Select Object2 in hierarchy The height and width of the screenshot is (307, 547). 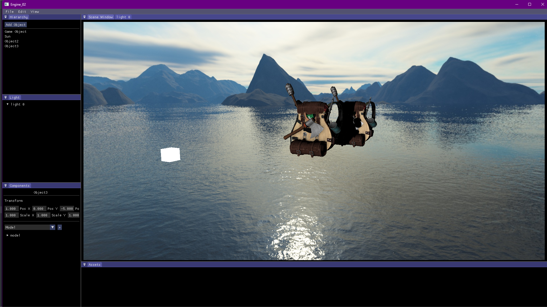[12, 41]
